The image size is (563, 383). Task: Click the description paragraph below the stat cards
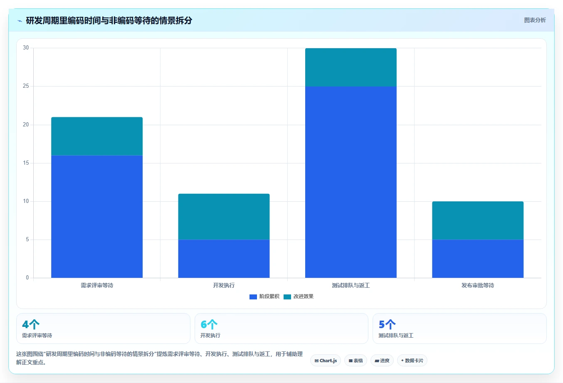click(x=160, y=358)
